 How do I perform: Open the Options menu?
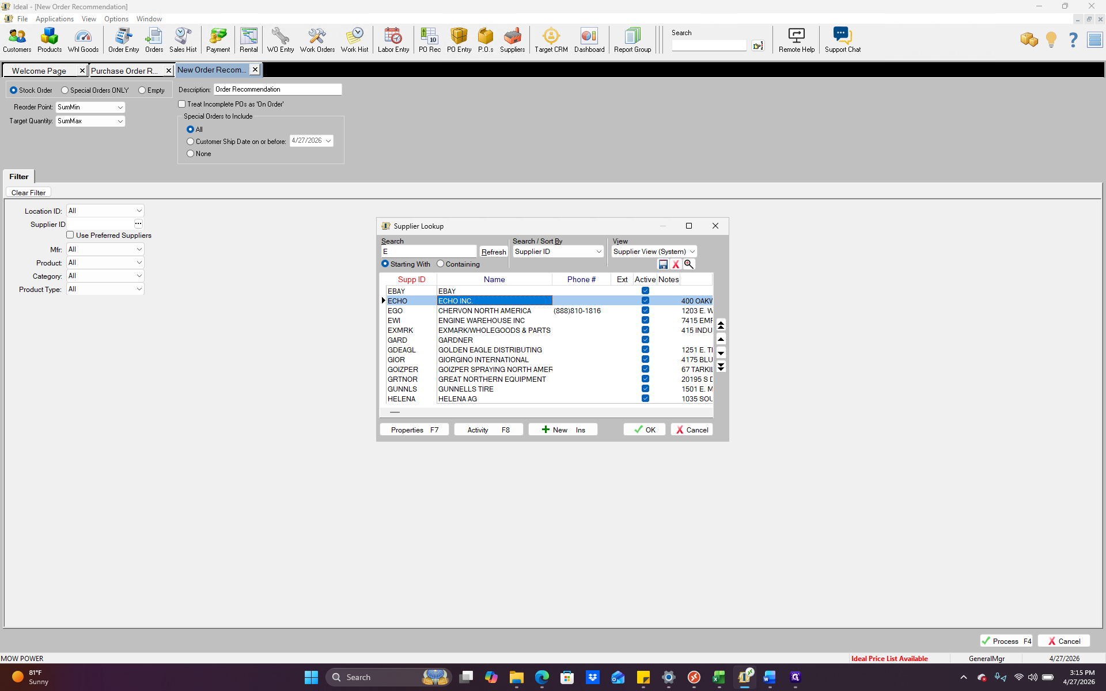coord(116,19)
